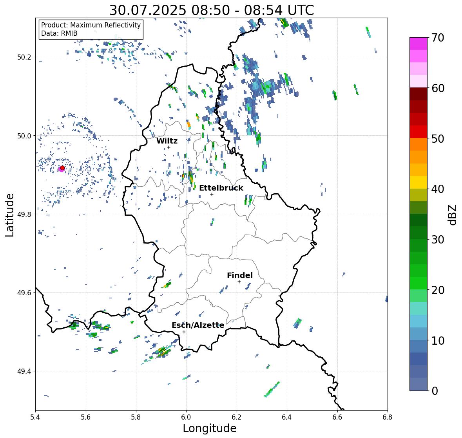Screen dimensions: 462x438
Task: Click the Wiltz city label
Action: [167, 141]
